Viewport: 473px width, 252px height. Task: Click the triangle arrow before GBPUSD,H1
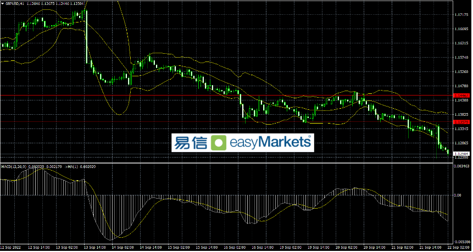pyautogui.click(x=2, y=3)
